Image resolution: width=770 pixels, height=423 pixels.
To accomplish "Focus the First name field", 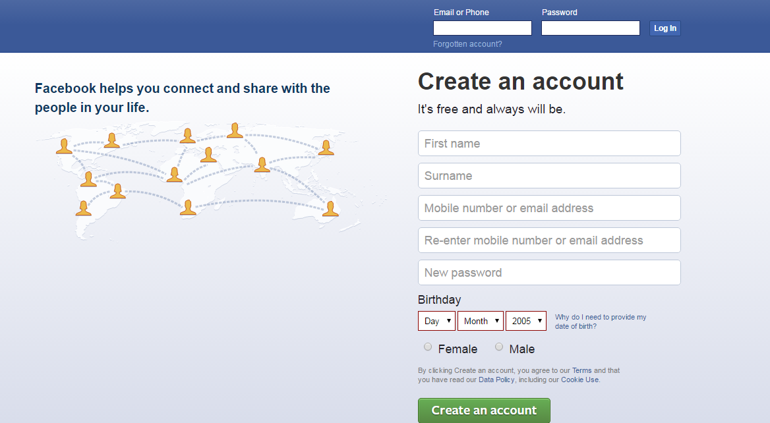I will pyautogui.click(x=549, y=144).
